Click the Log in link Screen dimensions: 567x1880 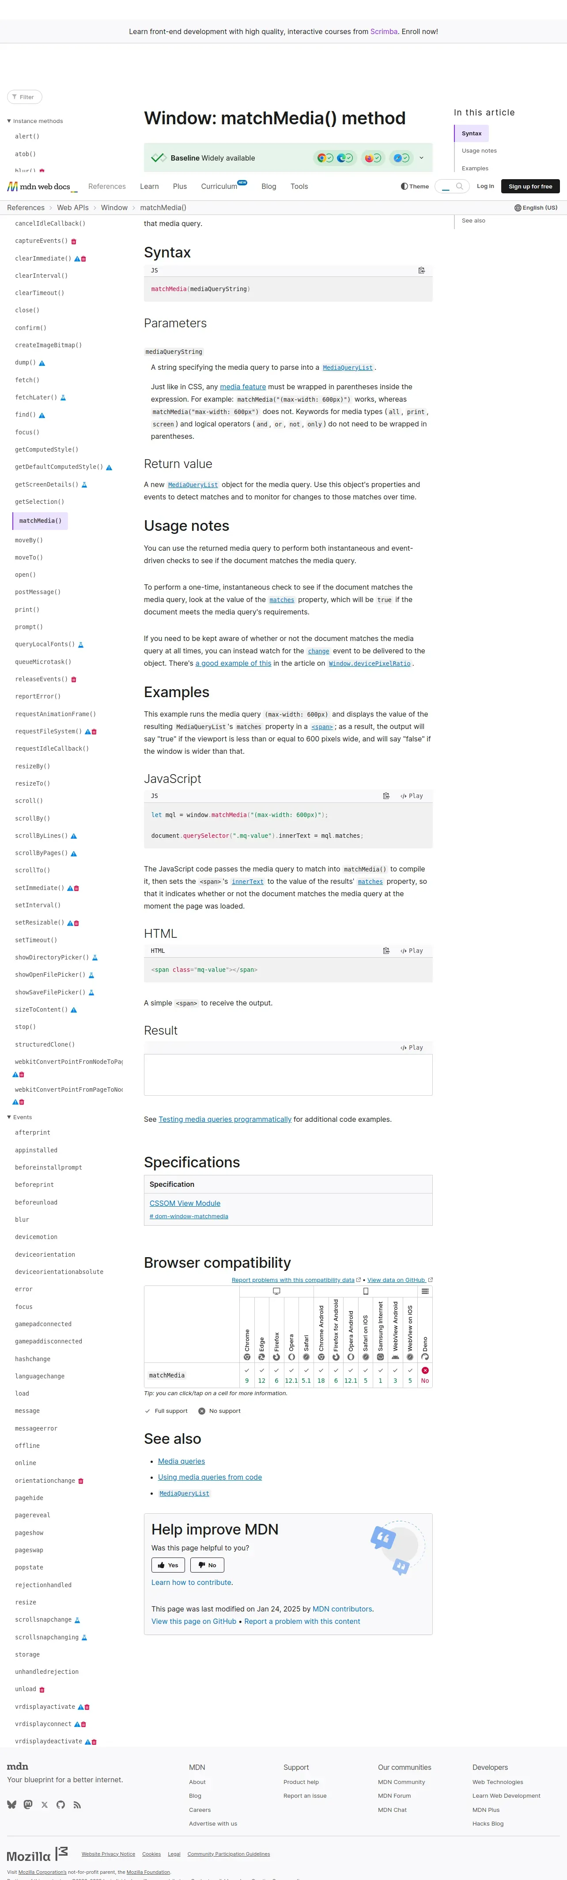pos(485,186)
